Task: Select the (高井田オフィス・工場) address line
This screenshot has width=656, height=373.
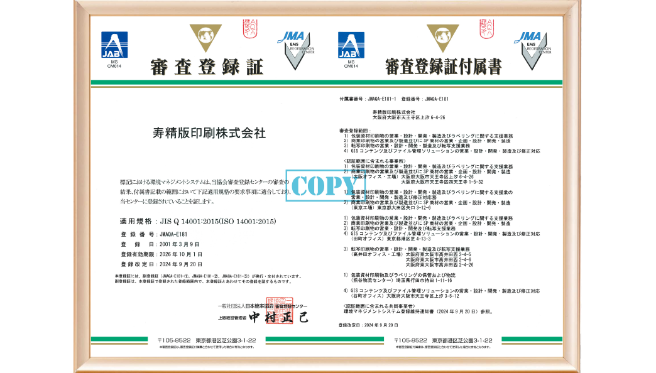Action: (411, 254)
